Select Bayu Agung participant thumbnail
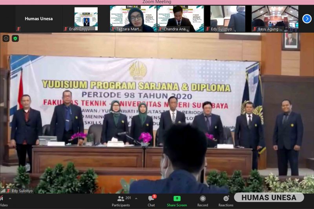The height and width of the screenshot is (209, 314). [275, 18]
